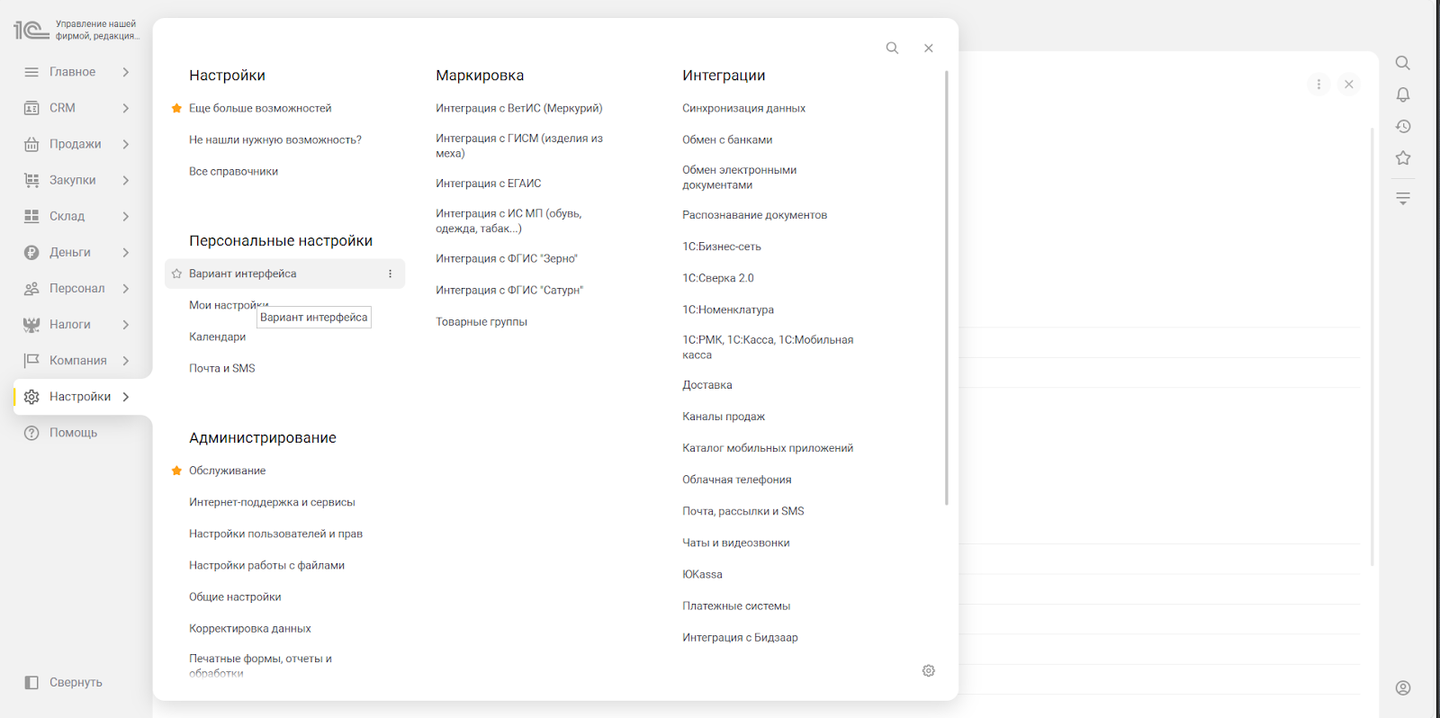The width and height of the screenshot is (1440, 718).
Task: Open the Склад menu section
Action: [67, 217]
